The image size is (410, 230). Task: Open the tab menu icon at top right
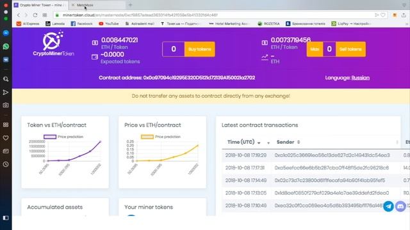tap(404, 5)
